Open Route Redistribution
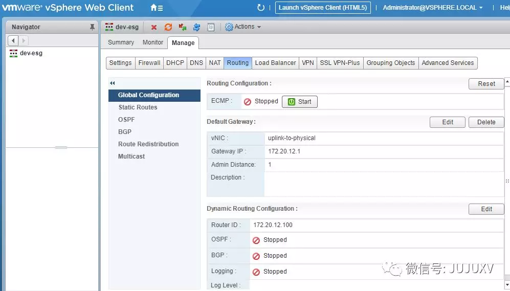 pyautogui.click(x=148, y=144)
